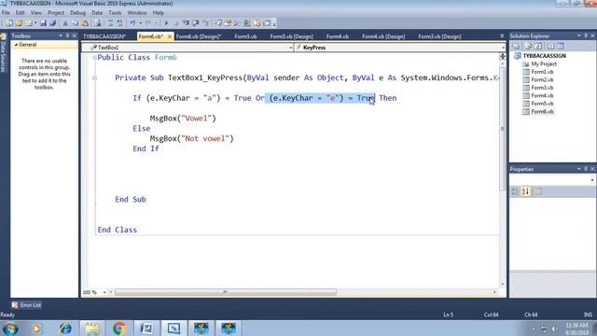This screenshot has height=336, width=597.
Task: Open the active files tab list dropdown
Action: pyautogui.click(x=502, y=36)
